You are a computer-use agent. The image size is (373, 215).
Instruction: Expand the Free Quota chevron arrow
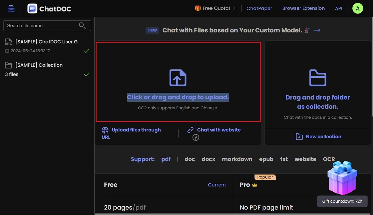234,8
